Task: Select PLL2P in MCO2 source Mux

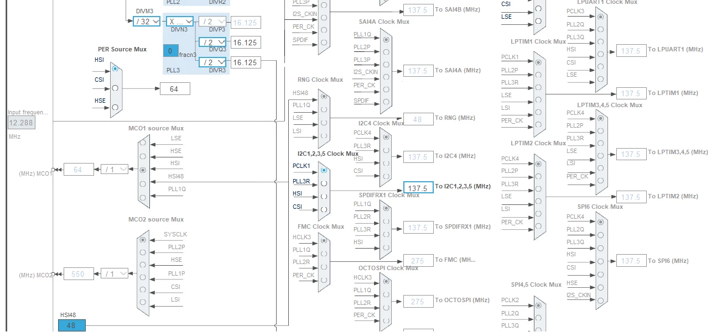Action: 143,252
